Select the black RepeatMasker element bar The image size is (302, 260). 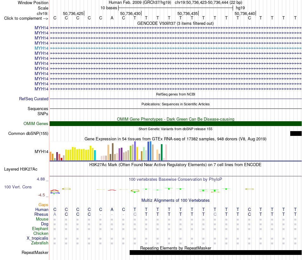(216, 252)
